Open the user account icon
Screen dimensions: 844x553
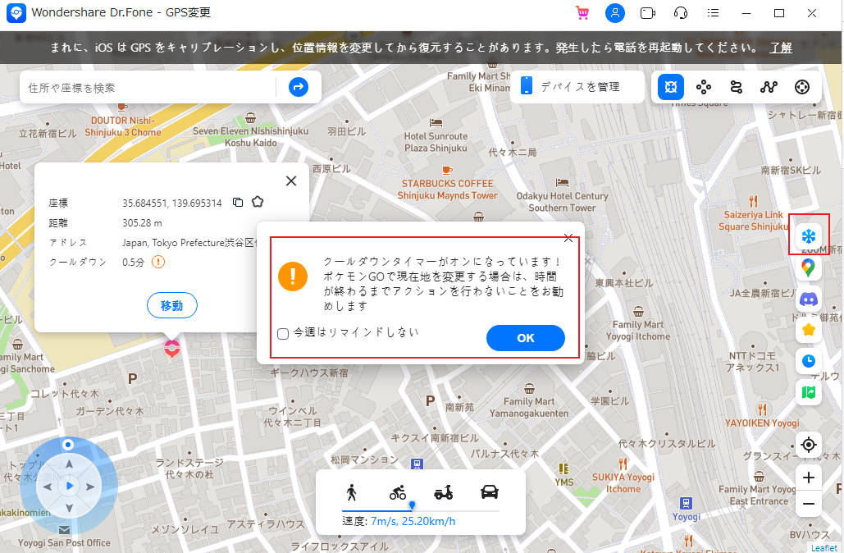(614, 13)
